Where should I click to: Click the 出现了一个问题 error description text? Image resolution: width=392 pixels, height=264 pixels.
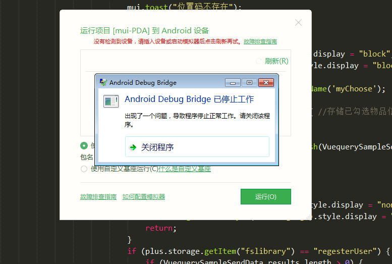pos(197,120)
